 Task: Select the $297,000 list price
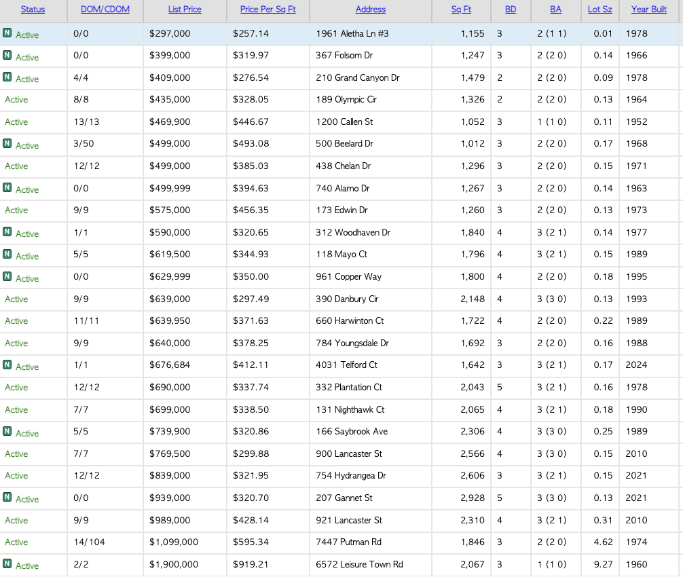[170, 33]
